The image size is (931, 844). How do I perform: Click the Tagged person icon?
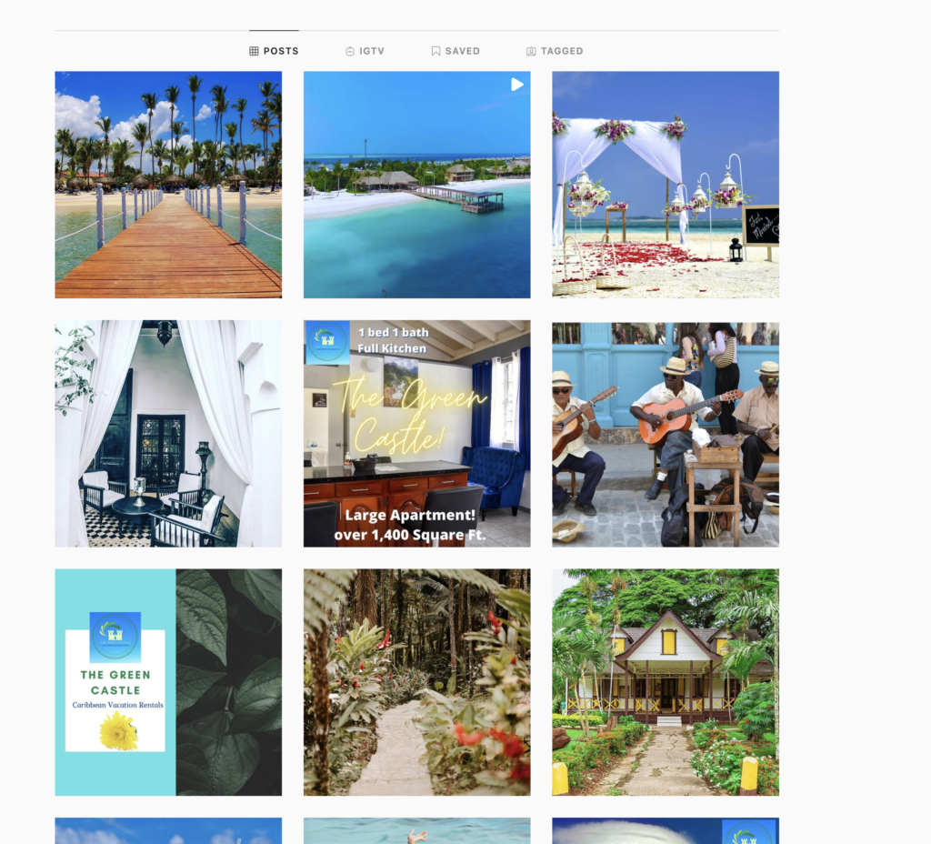tap(531, 51)
